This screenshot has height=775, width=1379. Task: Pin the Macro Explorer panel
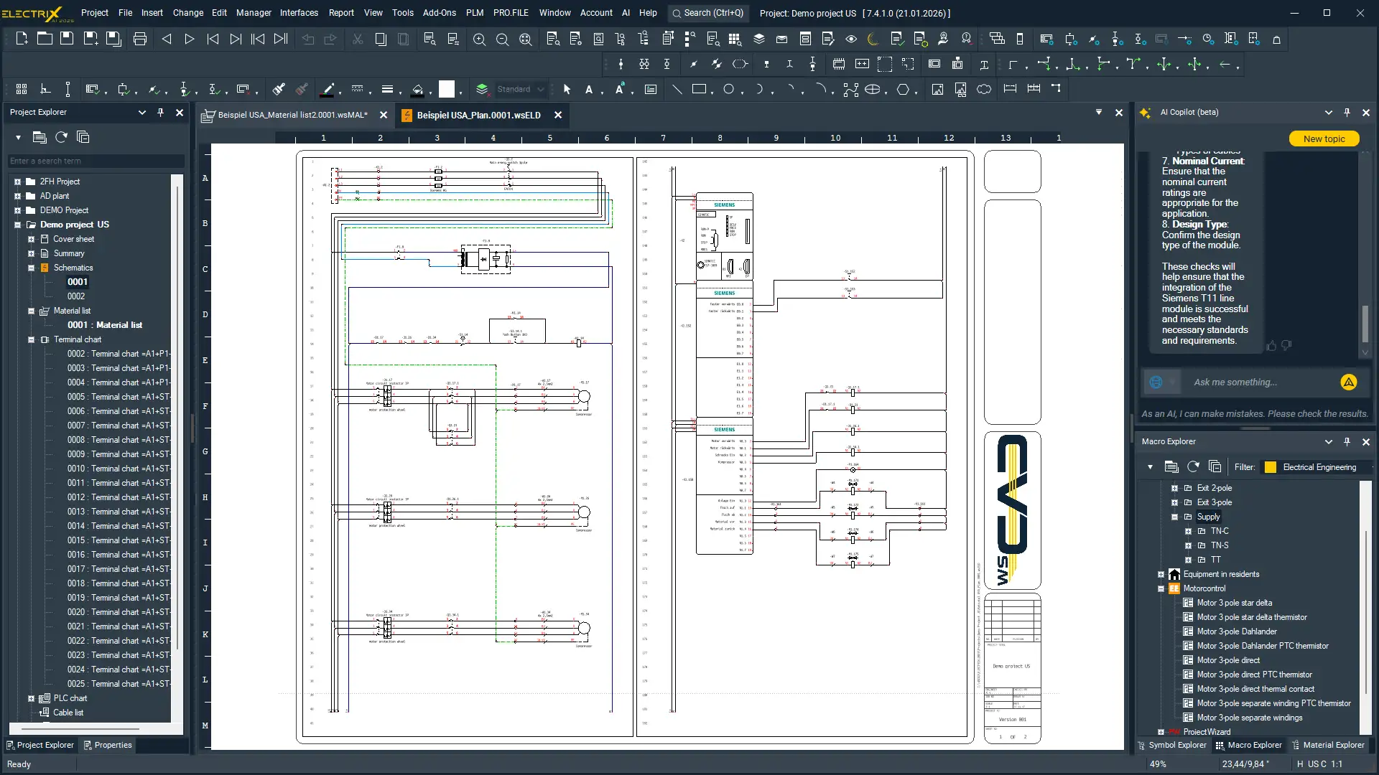1347,441
